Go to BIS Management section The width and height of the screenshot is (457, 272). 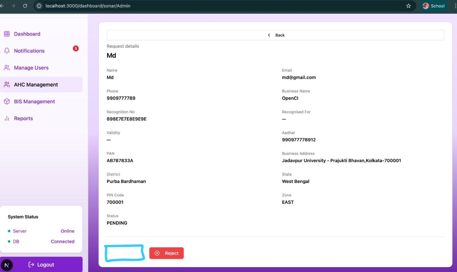tap(34, 101)
